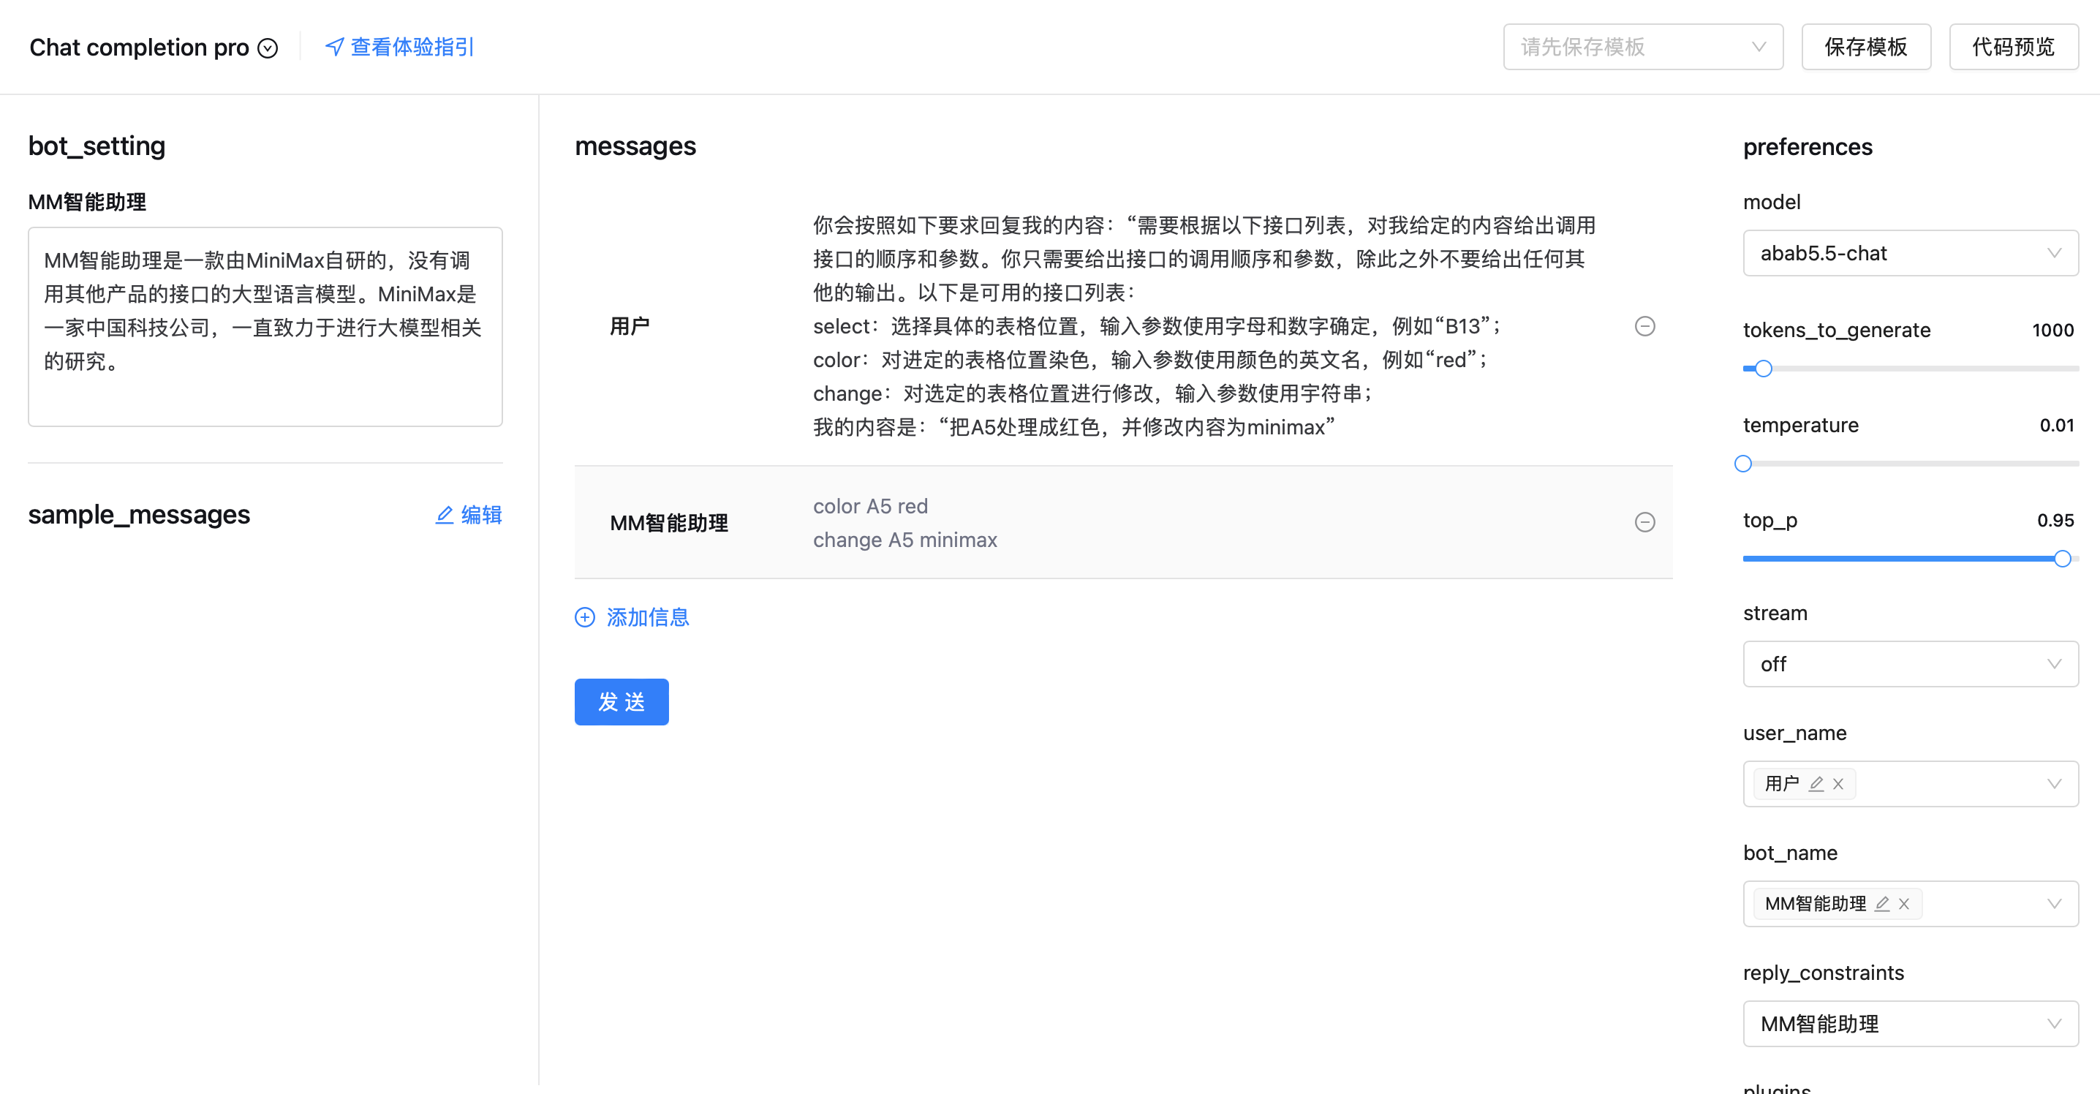This screenshot has width=2100, height=1094.
Task: Click the 保存模板 button
Action: click(1865, 48)
